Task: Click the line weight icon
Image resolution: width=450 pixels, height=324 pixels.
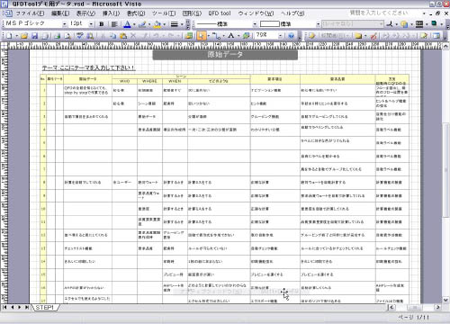Action: point(175,24)
